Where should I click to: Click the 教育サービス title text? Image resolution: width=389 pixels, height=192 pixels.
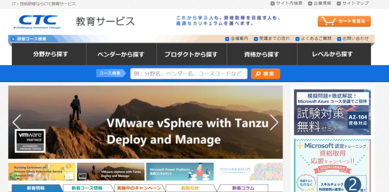105,21
